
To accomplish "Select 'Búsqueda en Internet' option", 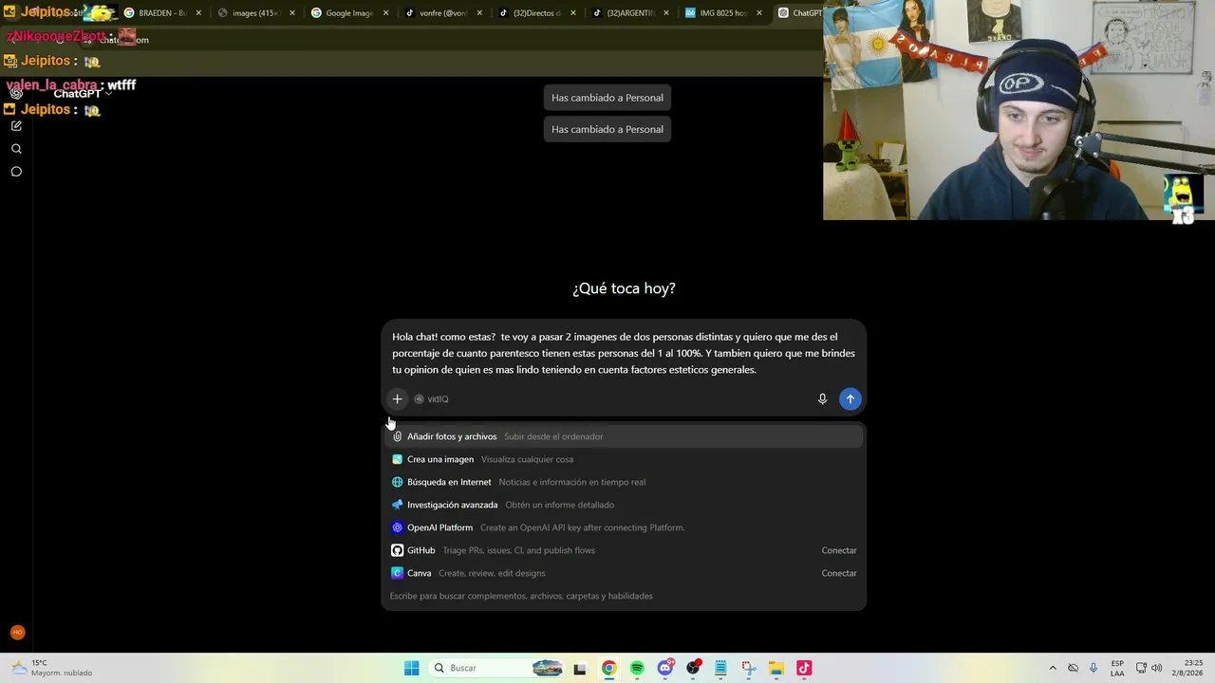I will click(x=624, y=482).
